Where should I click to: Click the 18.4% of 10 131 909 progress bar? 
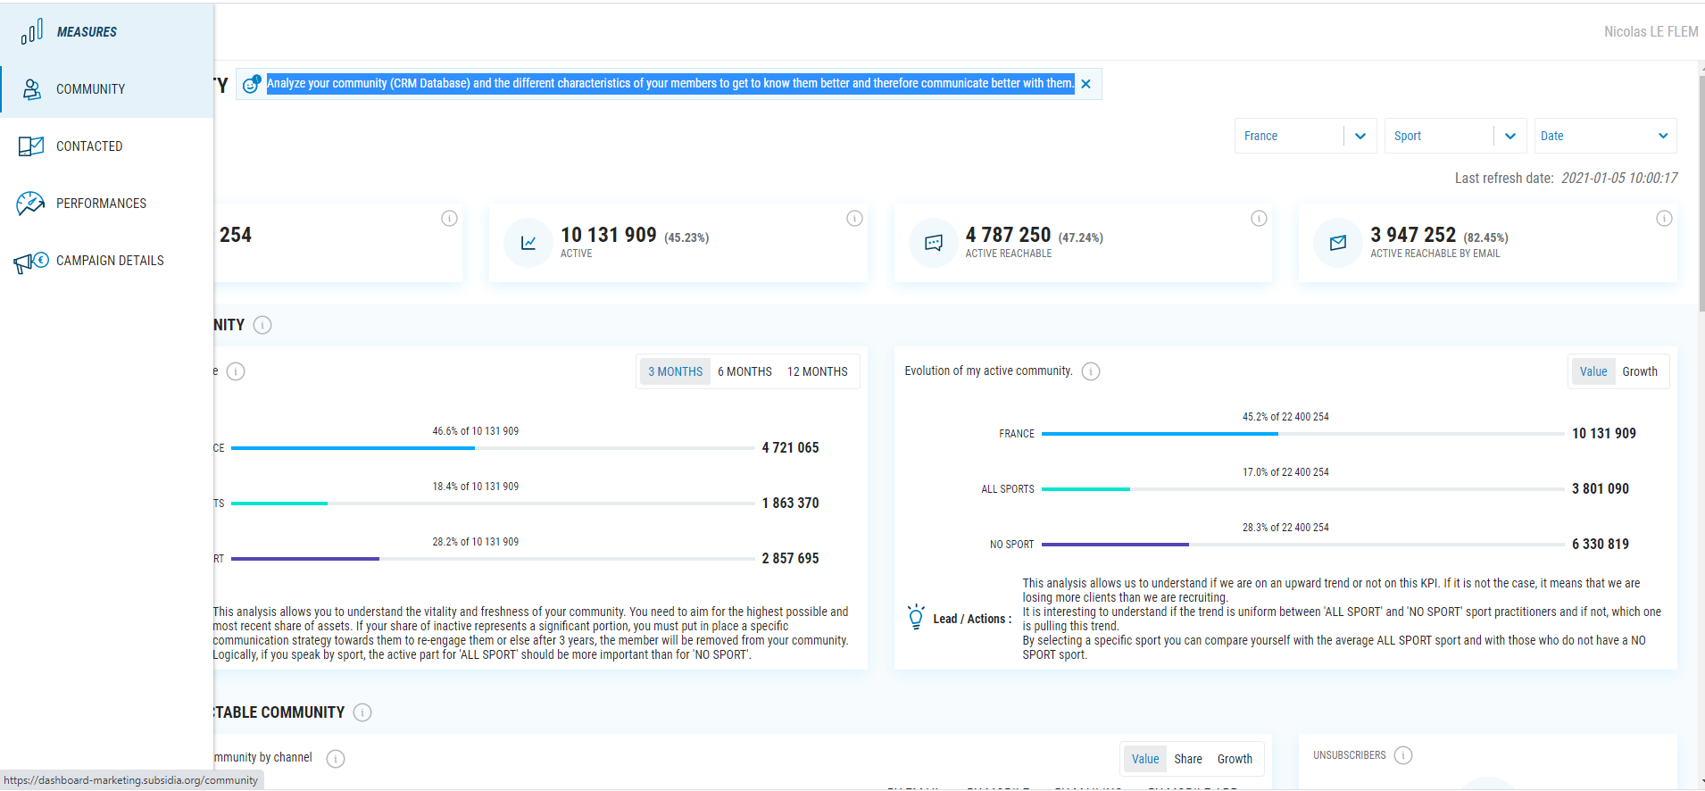493,504
